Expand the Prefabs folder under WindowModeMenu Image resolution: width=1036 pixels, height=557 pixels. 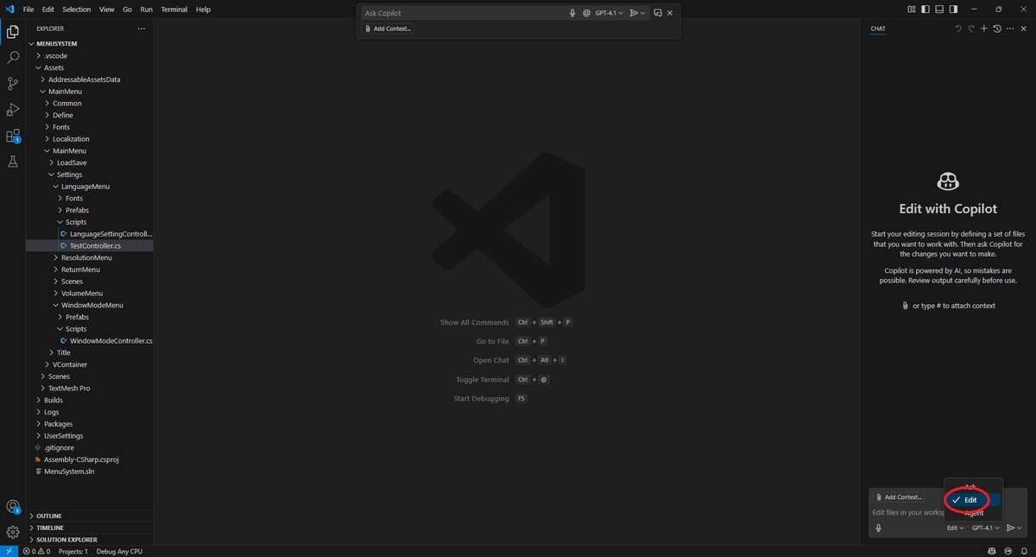[77, 316]
